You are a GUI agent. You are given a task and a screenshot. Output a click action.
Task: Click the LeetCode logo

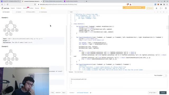tap(5, 8)
